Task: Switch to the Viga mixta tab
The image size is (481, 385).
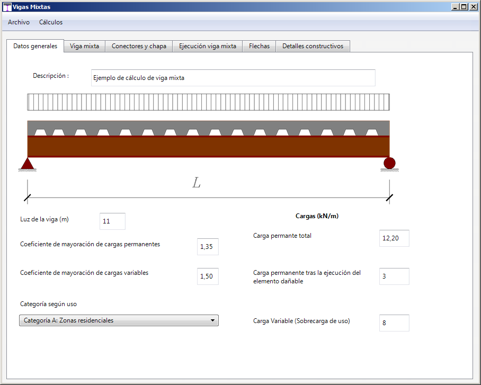Action: click(84, 46)
